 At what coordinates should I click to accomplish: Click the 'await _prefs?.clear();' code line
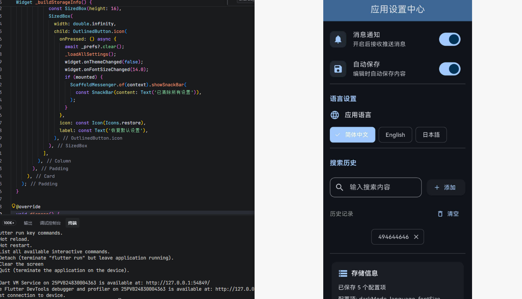94,47
